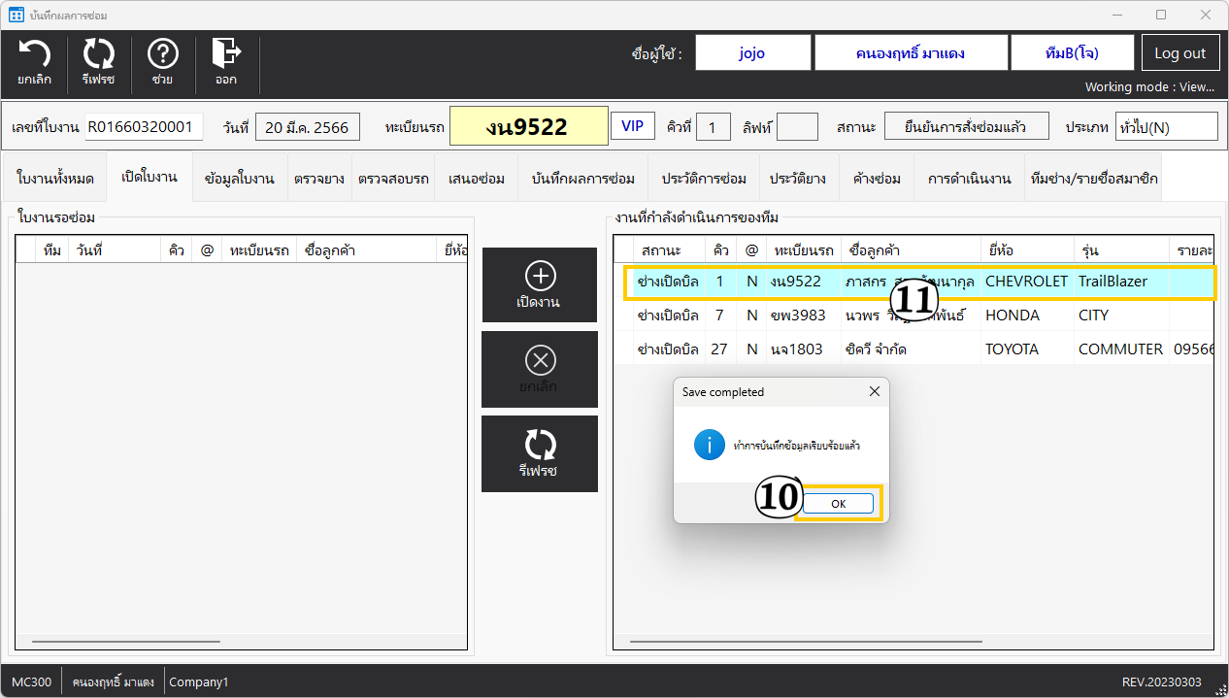Click the Log out button
Image resolution: width=1229 pixels, height=698 pixels.
pos(1179,53)
